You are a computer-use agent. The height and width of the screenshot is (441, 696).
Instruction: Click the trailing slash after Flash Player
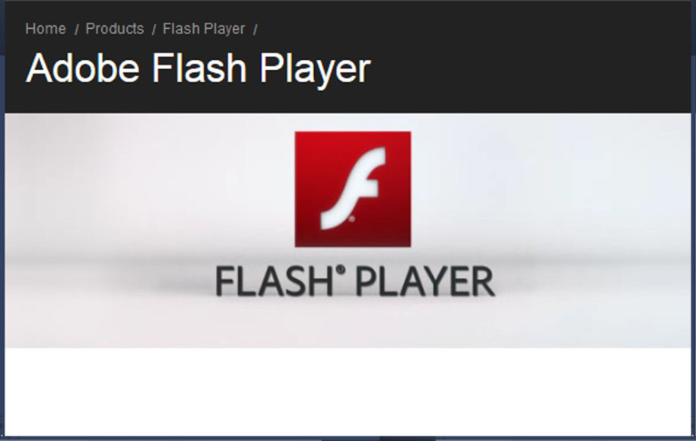tap(256, 30)
